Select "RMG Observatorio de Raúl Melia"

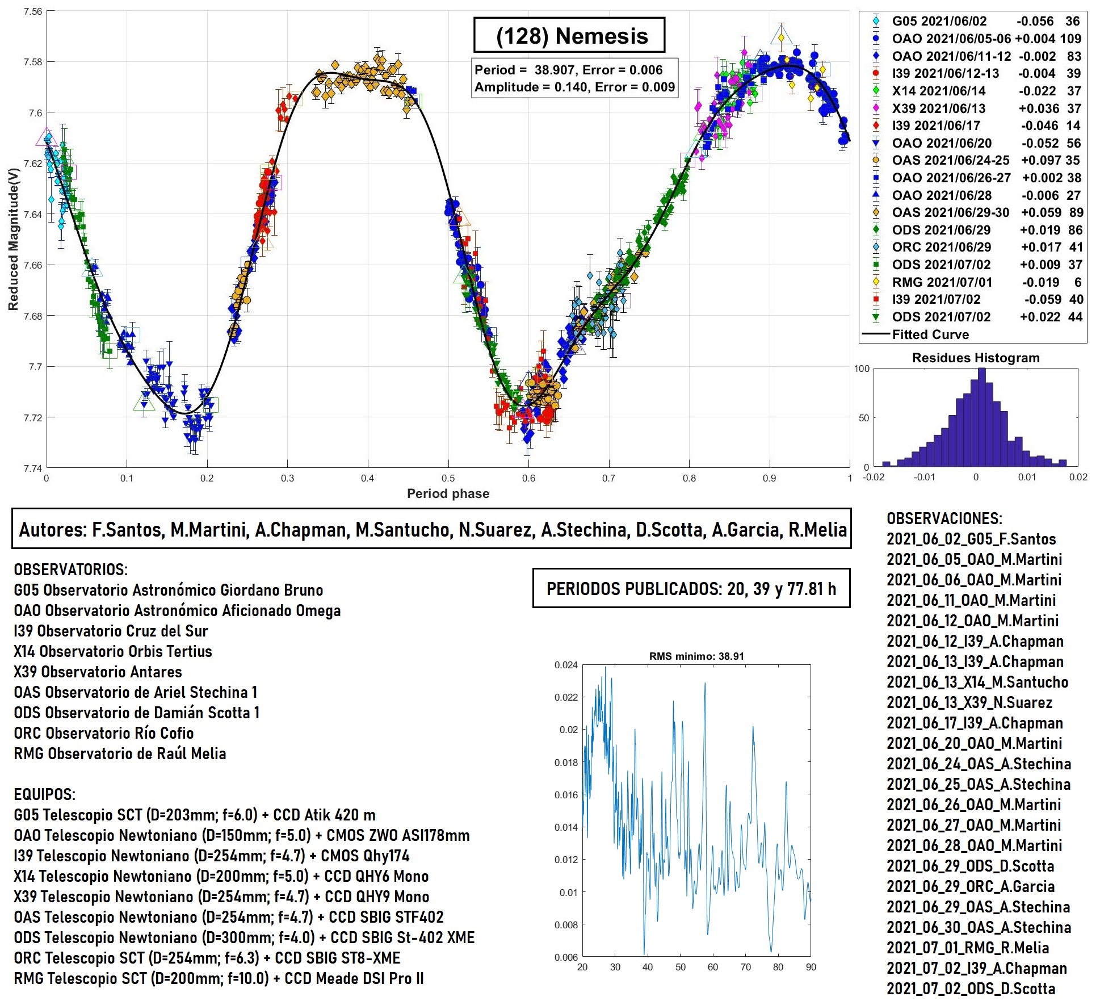point(120,753)
